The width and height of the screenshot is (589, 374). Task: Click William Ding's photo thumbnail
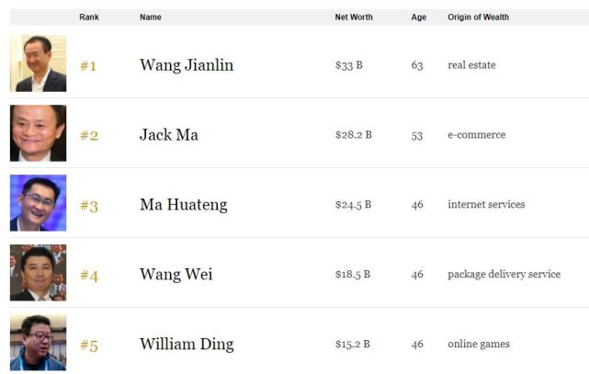pos(38,343)
